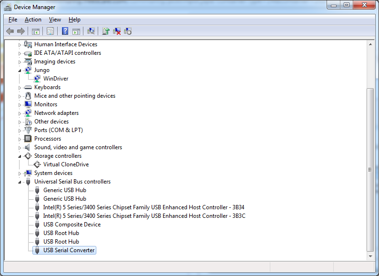Click the scrollbar down arrow
Image resolution: width=379 pixels, height=276 pixels.
click(370, 256)
